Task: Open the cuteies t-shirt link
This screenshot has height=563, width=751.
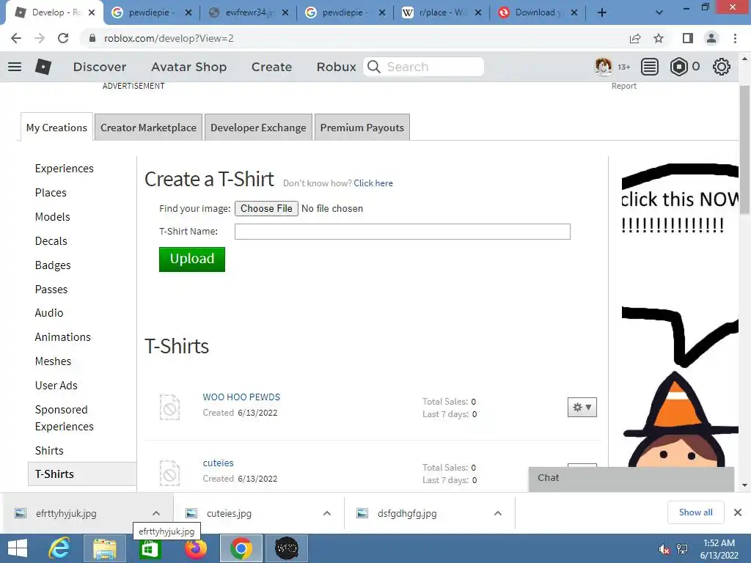Action: [218, 463]
